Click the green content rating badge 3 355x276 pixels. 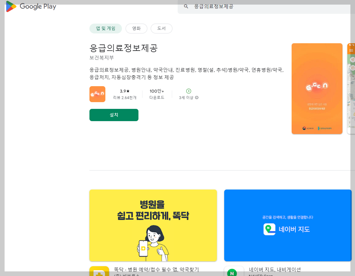[x=188, y=91]
